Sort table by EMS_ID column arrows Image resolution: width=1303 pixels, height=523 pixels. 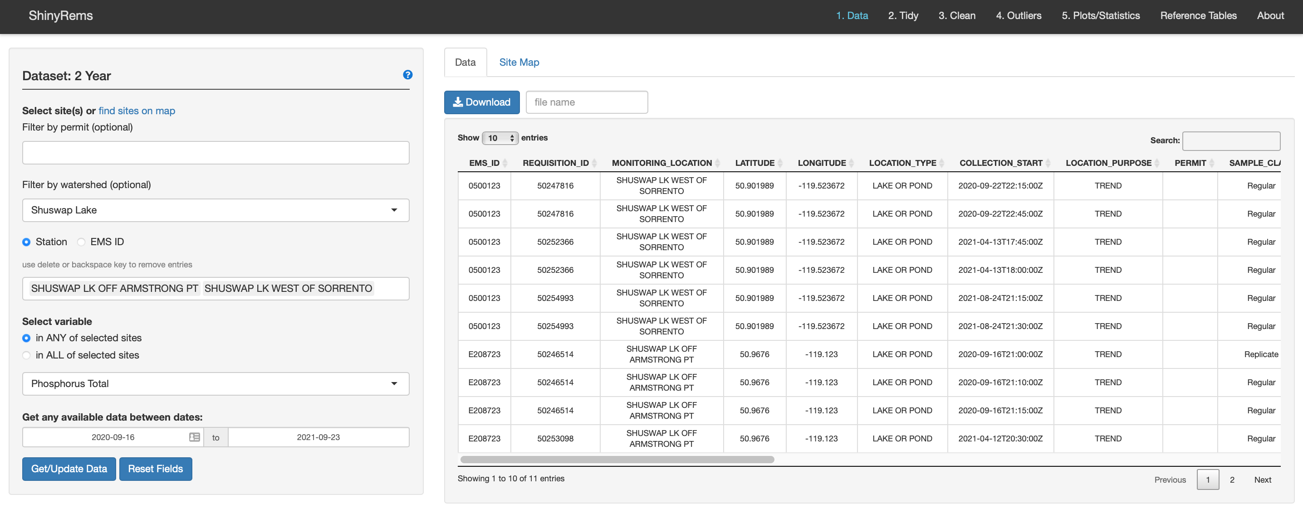pos(505,163)
